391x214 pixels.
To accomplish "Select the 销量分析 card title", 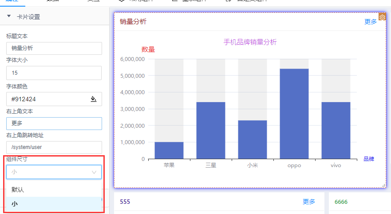I will click(133, 22).
